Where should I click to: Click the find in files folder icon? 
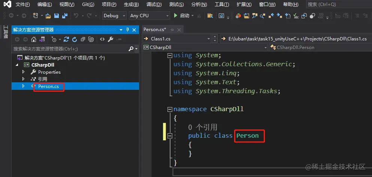[210, 16]
